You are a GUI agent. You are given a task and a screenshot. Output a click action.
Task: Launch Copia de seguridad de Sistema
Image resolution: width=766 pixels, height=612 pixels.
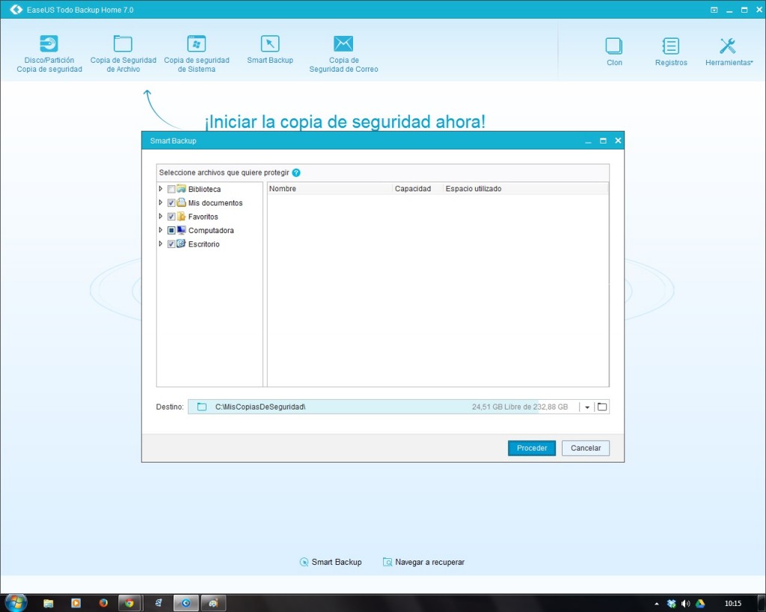[x=196, y=44]
